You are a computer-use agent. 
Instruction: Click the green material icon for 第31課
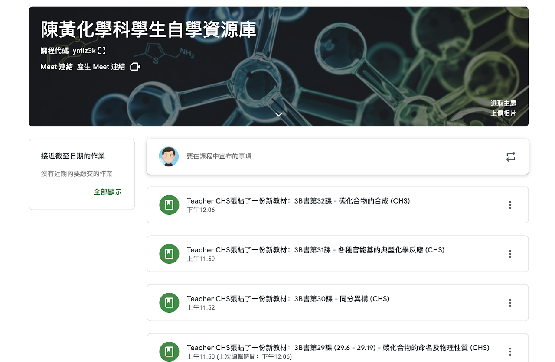[x=169, y=254]
